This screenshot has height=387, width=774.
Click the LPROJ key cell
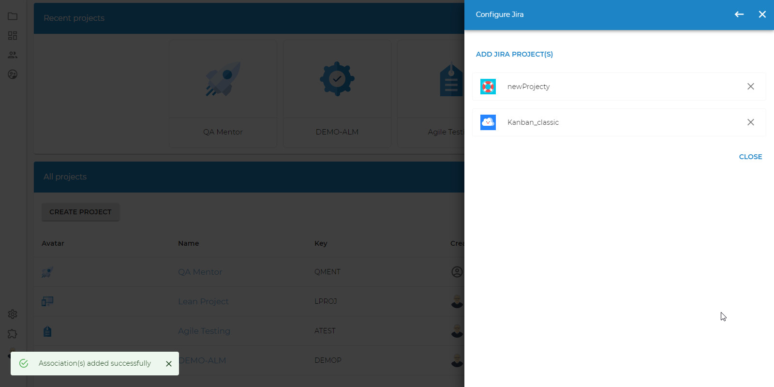(326, 301)
